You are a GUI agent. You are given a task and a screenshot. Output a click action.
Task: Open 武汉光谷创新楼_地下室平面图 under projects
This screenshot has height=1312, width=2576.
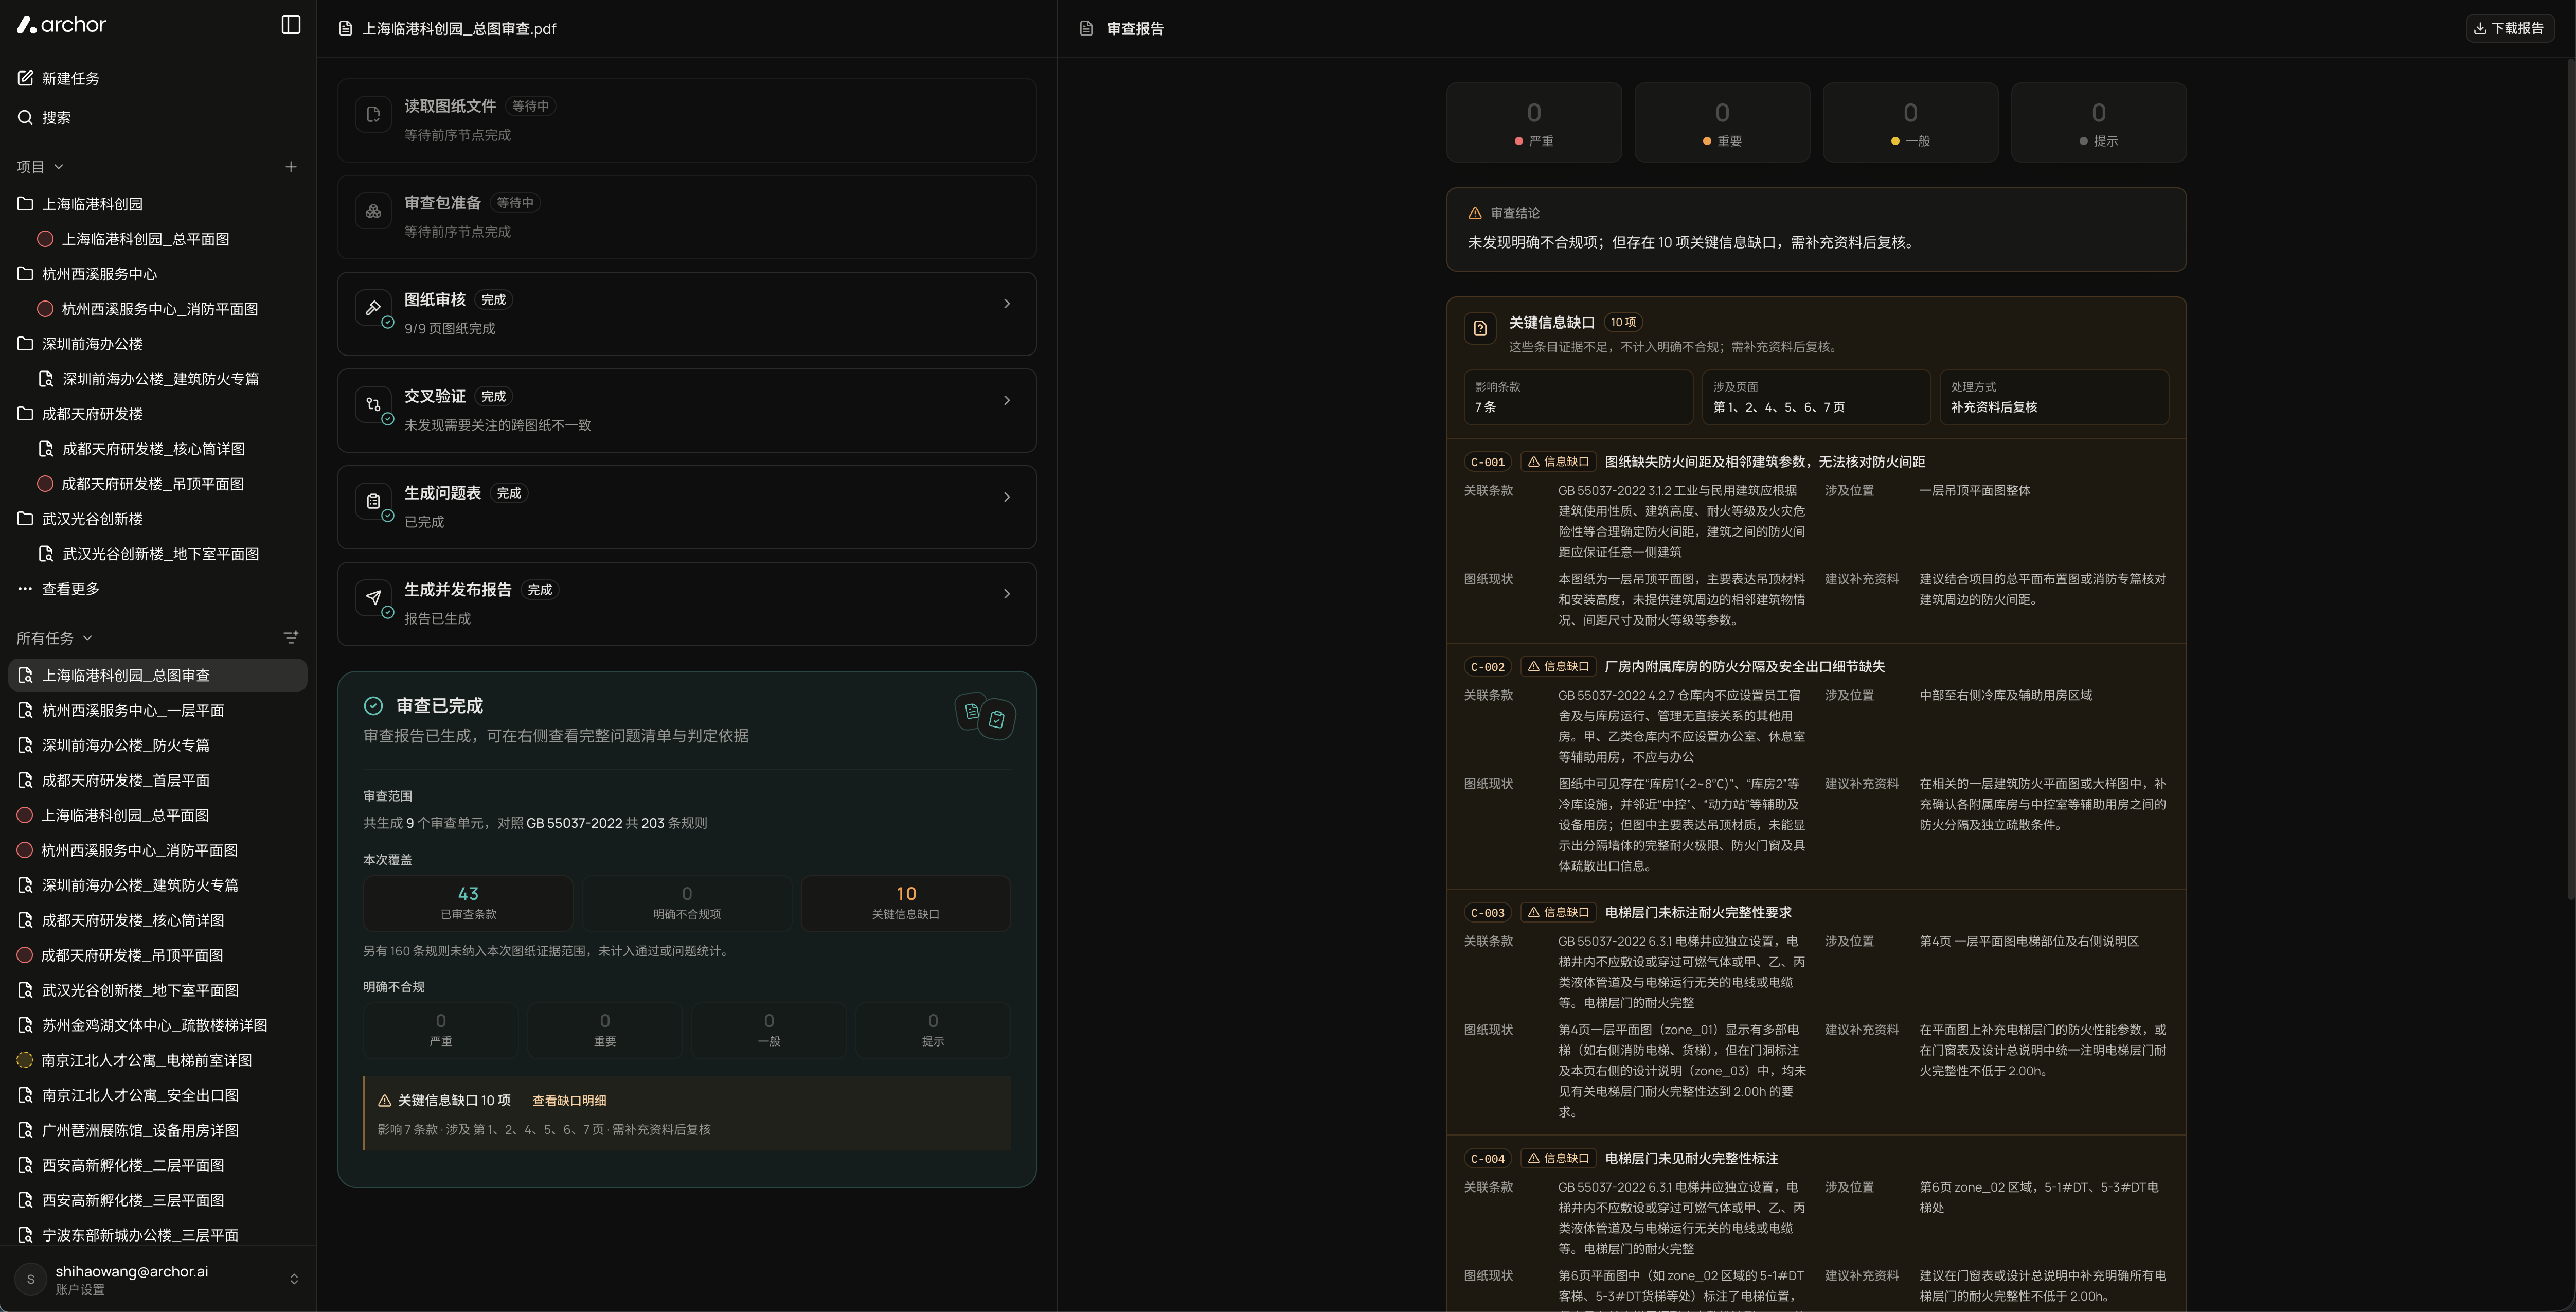(x=158, y=554)
